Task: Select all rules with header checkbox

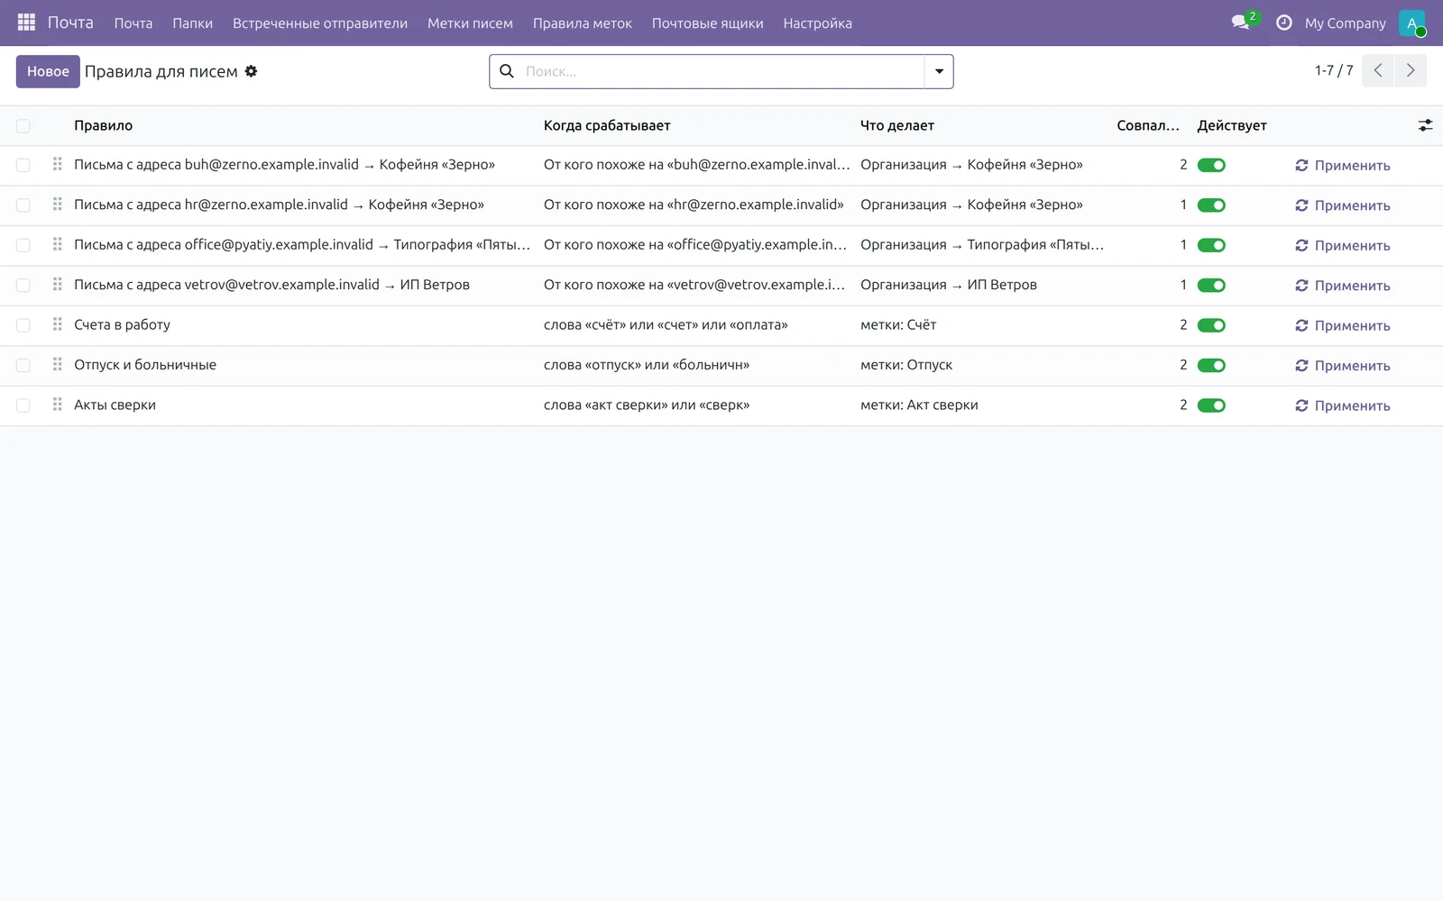Action: tap(23, 126)
